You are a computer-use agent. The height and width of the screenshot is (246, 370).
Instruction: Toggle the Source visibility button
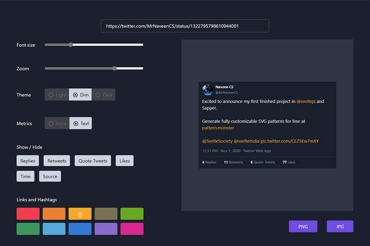coord(50,176)
